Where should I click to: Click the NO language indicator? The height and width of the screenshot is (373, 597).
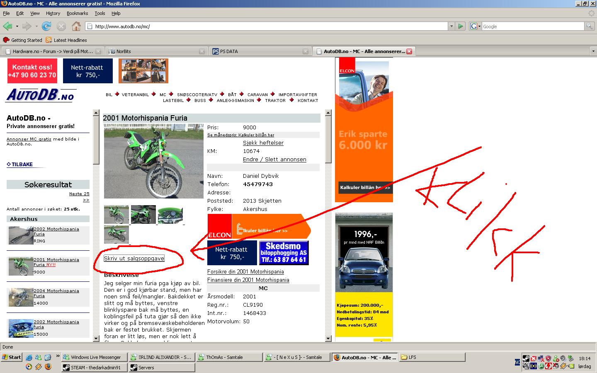[x=517, y=362]
